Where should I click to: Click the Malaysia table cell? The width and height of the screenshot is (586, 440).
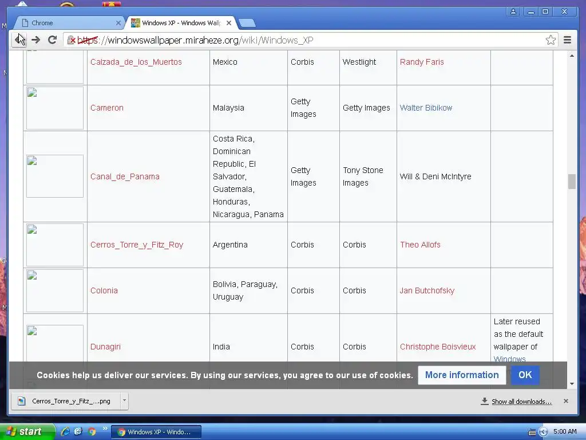248,108
